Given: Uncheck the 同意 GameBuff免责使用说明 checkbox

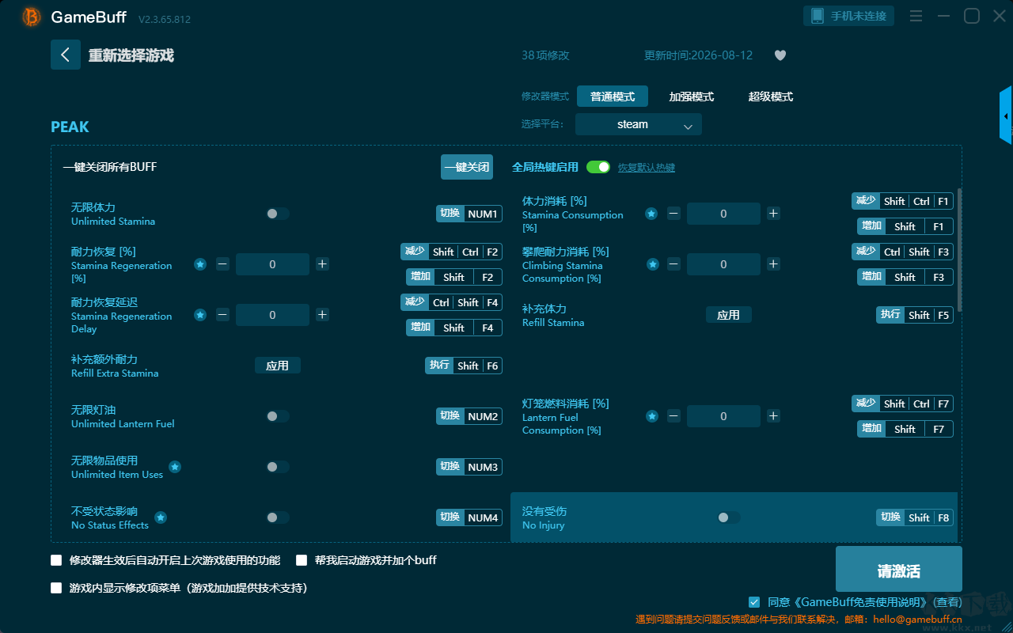Looking at the screenshot, I should (x=754, y=602).
